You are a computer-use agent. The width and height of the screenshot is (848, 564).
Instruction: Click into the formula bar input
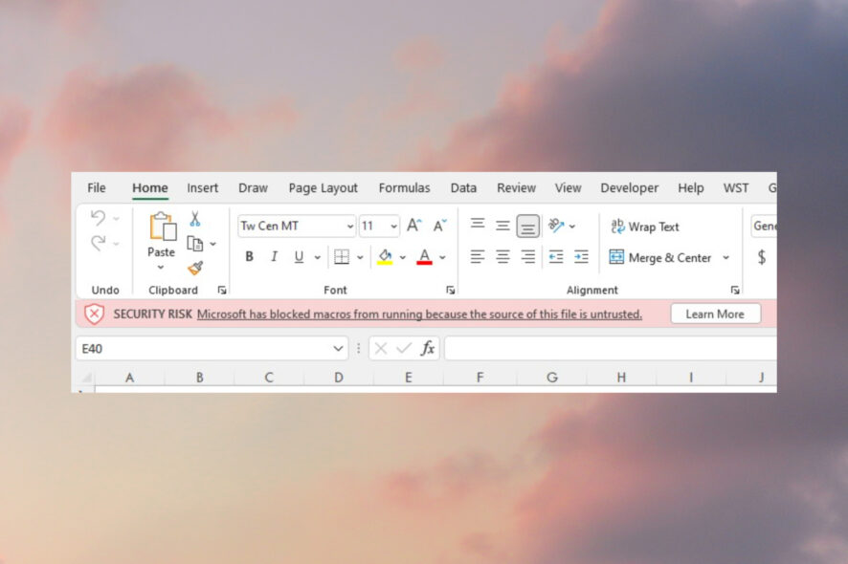pos(611,349)
